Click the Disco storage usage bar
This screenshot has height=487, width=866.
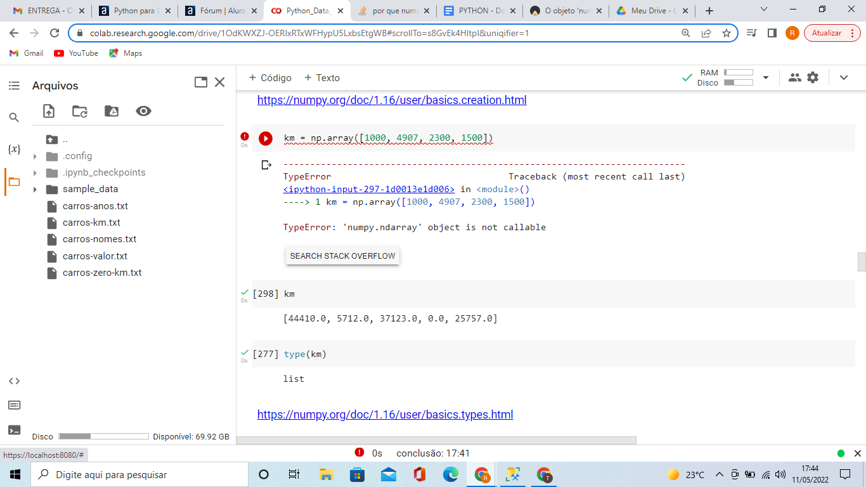coord(103,436)
